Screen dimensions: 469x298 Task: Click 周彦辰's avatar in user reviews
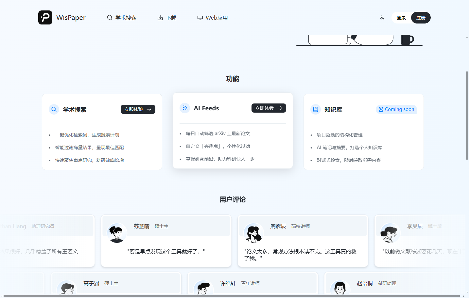253,232
